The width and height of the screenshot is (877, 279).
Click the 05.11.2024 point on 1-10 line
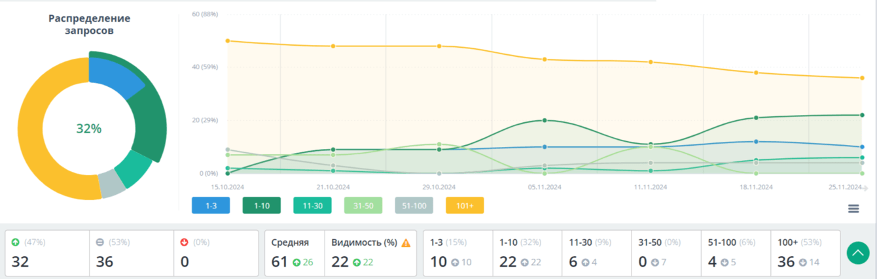(x=545, y=120)
